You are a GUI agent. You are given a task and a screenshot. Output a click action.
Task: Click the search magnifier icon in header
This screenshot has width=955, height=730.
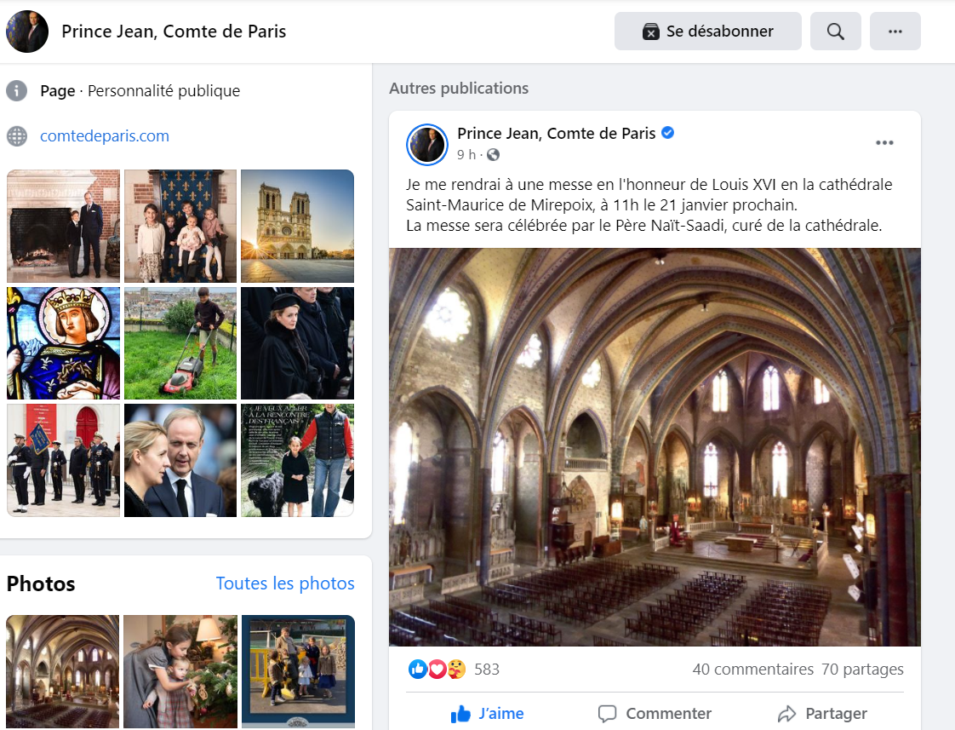(835, 32)
